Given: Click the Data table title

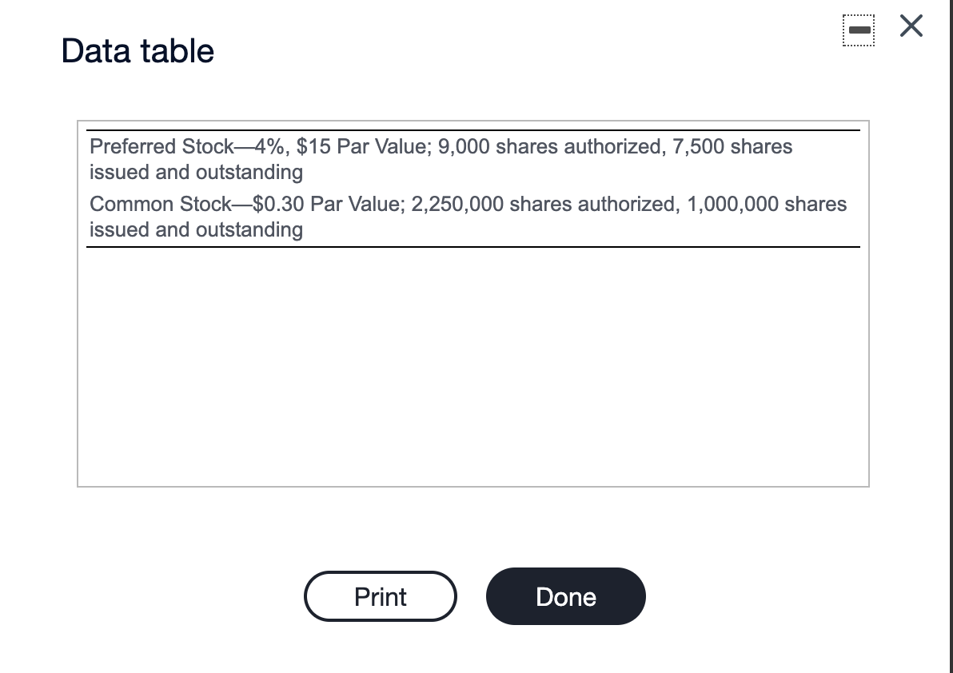Looking at the screenshot, I should [x=137, y=50].
